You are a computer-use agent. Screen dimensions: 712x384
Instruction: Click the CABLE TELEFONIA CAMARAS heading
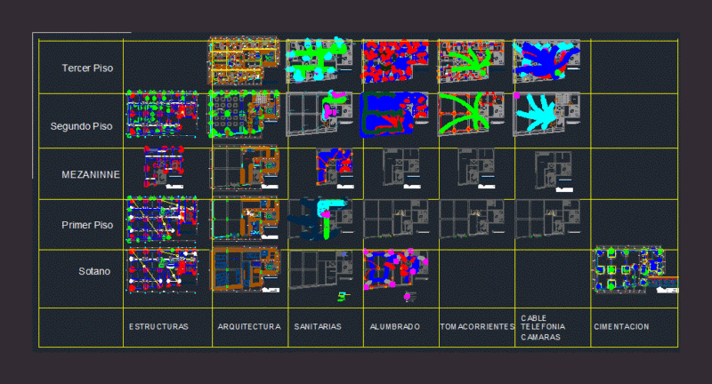click(543, 327)
